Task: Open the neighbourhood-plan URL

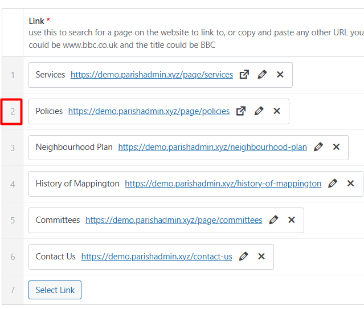Action: (x=212, y=147)
